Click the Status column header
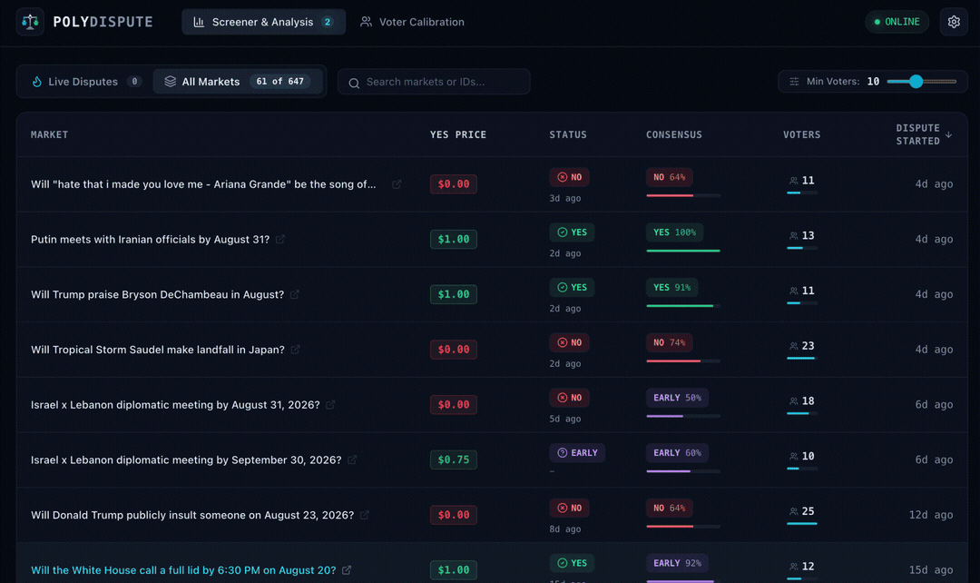This screenshot has height=583, width=980. pos(568,134)
